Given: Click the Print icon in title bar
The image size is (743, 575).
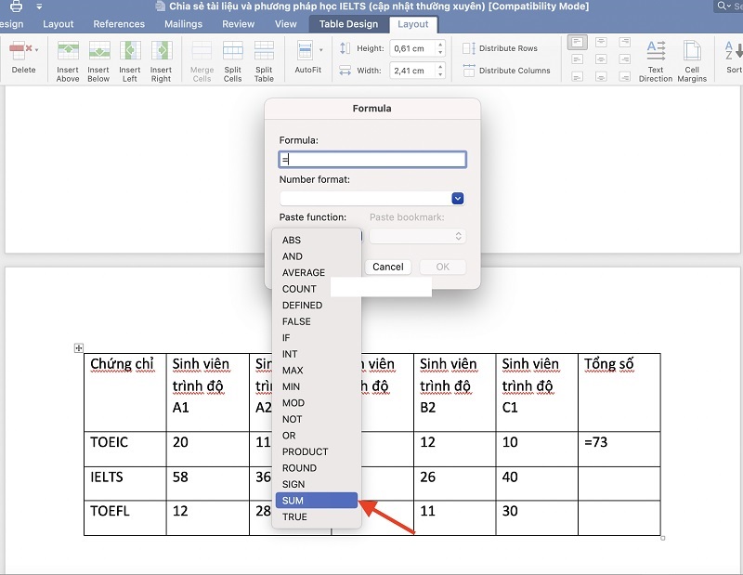Looking at the screenshot, I should 16,7.
